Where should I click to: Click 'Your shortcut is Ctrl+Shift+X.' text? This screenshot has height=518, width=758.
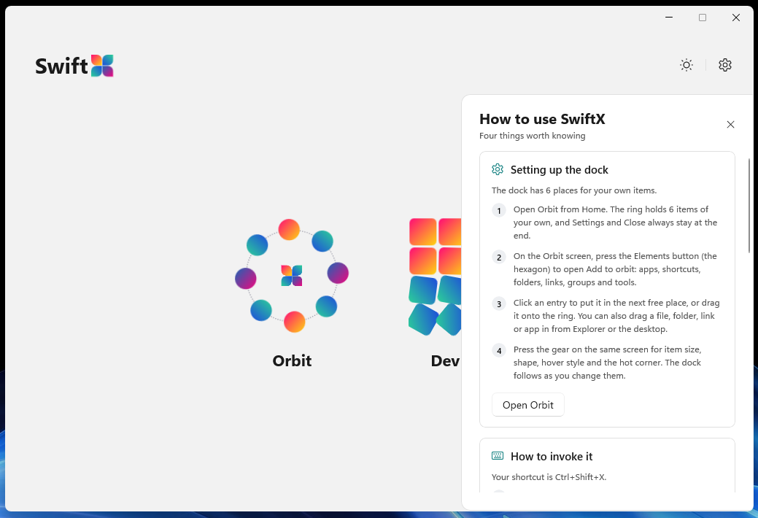tap(549, 477)
